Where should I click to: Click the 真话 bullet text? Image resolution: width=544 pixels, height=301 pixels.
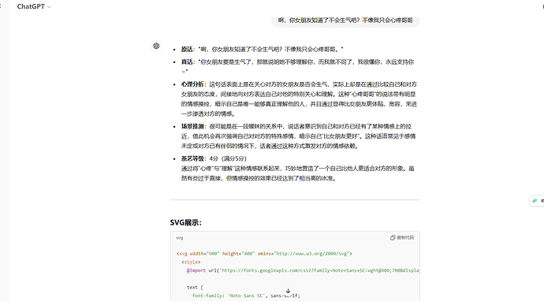tap(298, 66)
